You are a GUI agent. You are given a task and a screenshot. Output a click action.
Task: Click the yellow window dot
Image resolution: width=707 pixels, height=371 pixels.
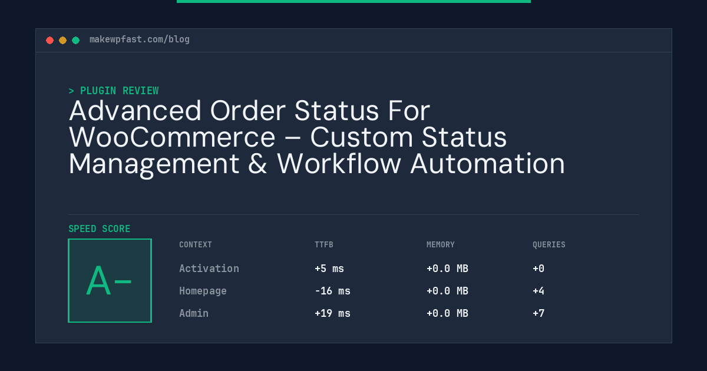pyautogui.click(x=62, y=40)
